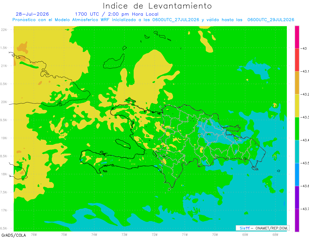The height and width of the screenshot is (238, 309).
Task: Pick the cyan colorbar segment
Action: [x=297, y=151]
